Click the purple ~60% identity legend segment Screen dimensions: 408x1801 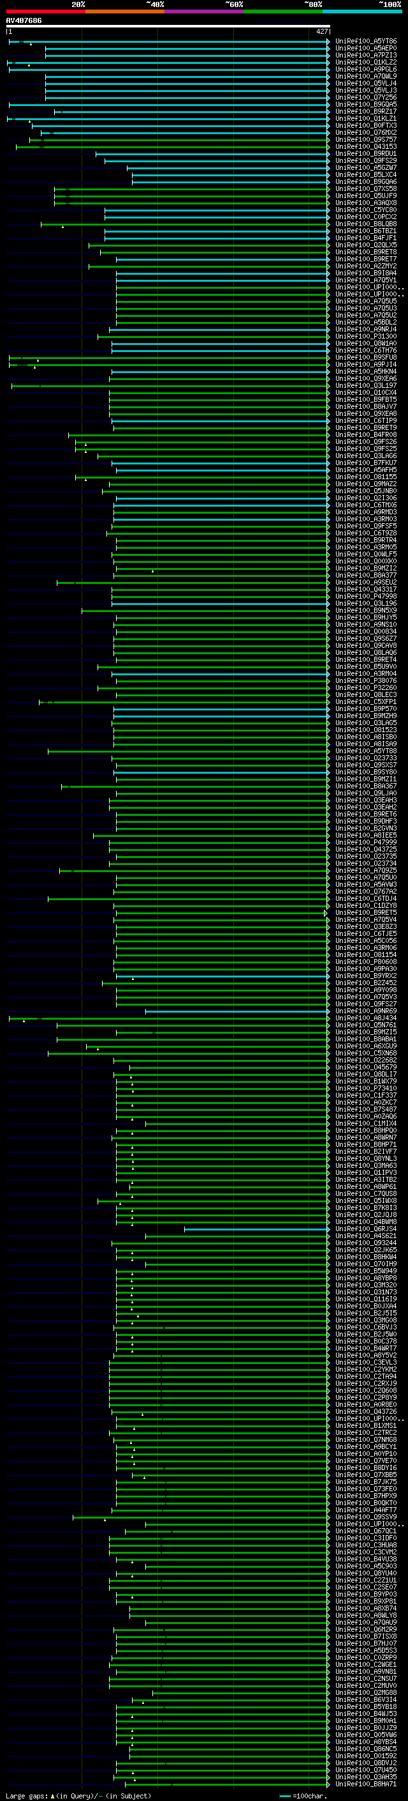(x=203, y=11)
